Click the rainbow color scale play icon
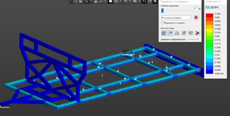Viewport: 230px width, 116px height. coord(197,33)
